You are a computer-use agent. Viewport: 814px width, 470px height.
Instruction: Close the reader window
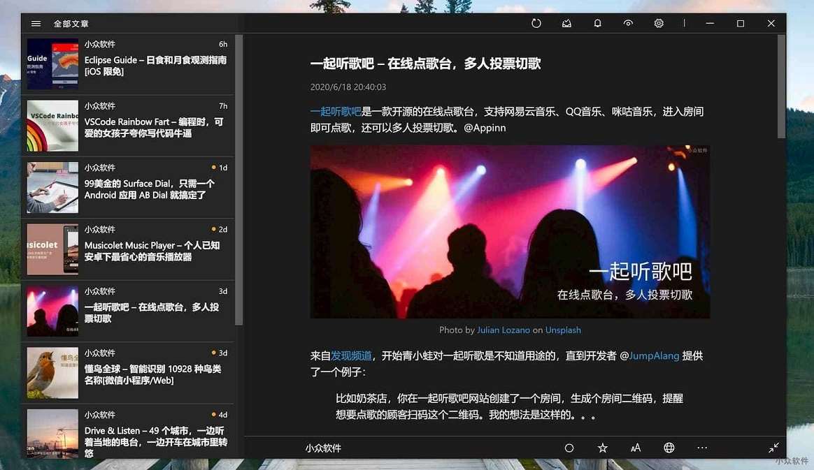point(771,23)
